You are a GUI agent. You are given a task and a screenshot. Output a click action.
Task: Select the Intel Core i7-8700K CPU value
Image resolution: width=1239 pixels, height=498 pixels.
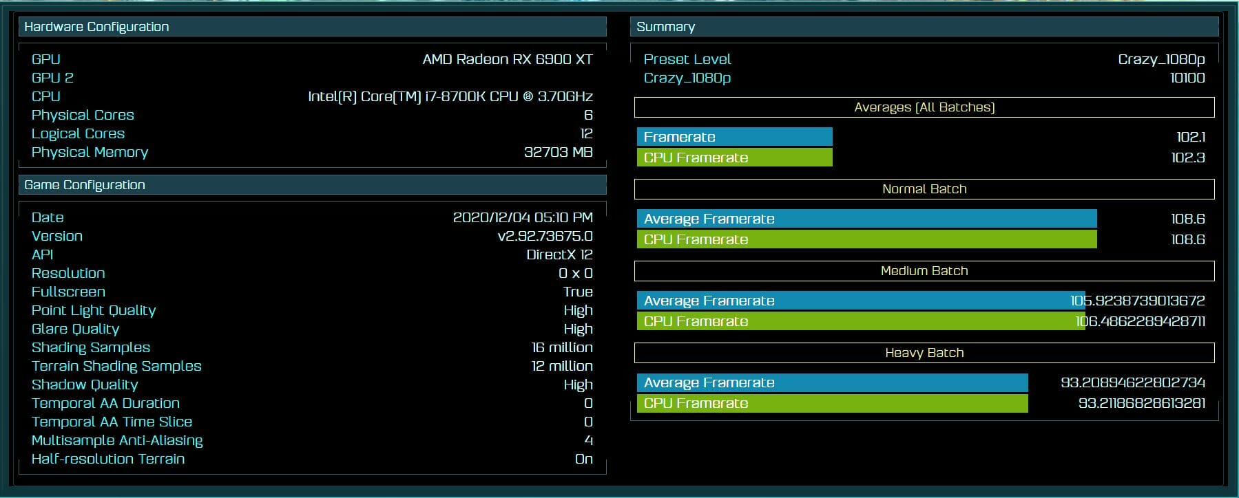[x=450, y=96]
